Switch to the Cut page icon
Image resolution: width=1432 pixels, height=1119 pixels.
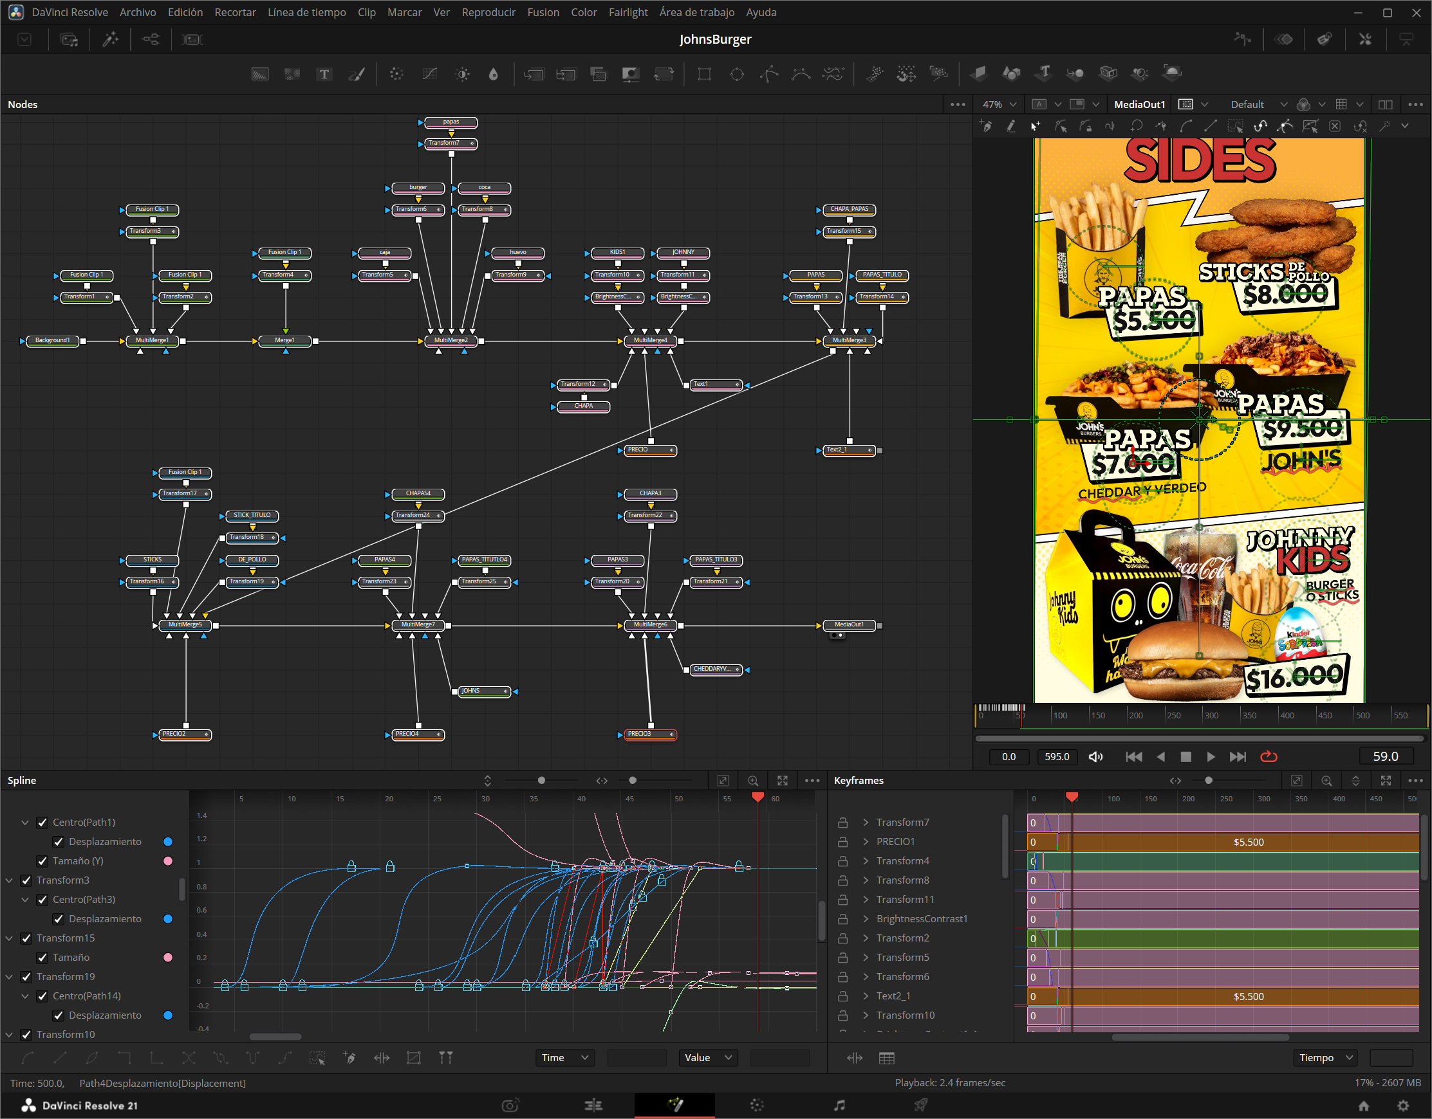[x=593, y=1105]
